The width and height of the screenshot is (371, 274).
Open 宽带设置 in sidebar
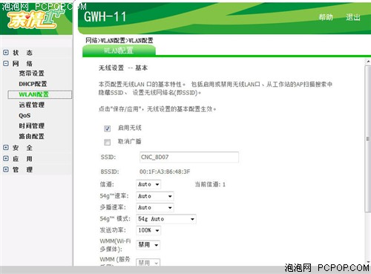(31, 74)
